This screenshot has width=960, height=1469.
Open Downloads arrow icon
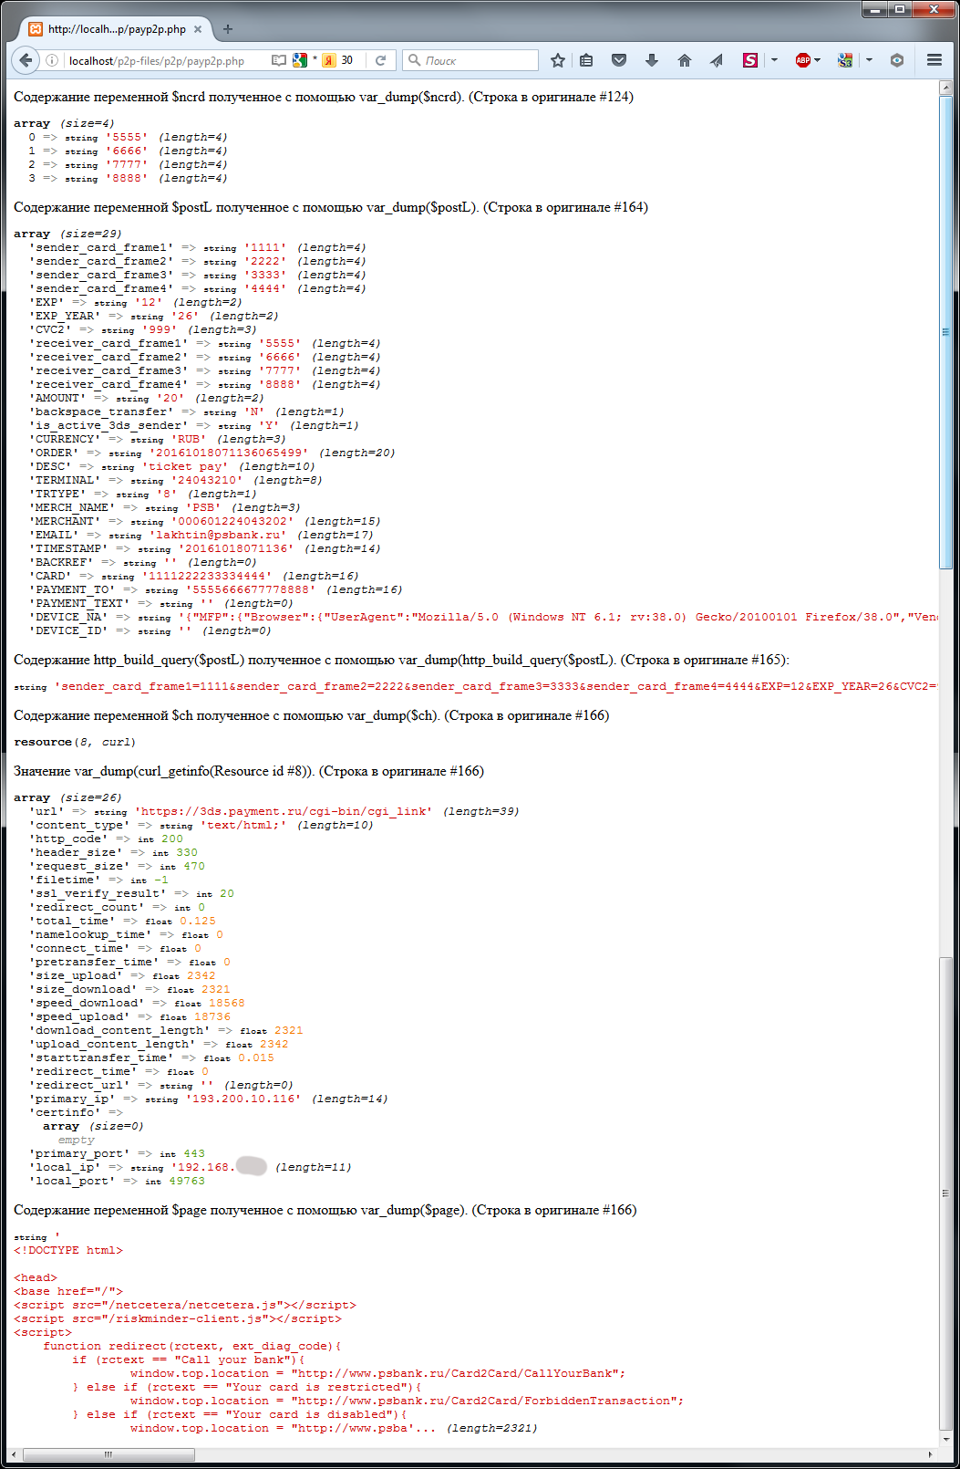652,60
